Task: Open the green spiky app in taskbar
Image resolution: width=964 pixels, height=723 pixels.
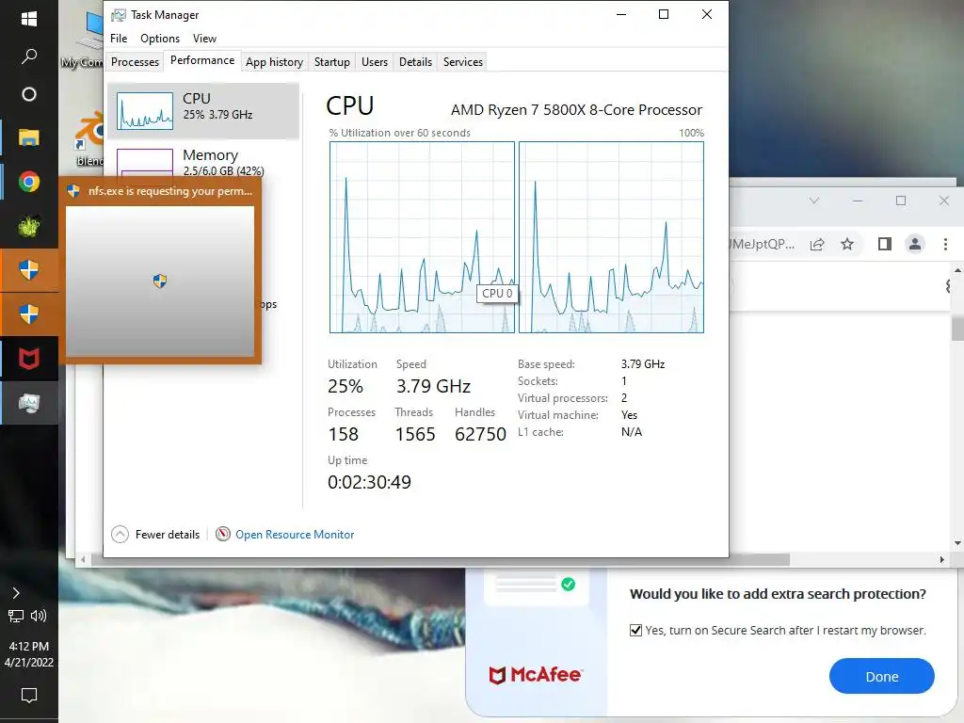Action: point(29,226)
